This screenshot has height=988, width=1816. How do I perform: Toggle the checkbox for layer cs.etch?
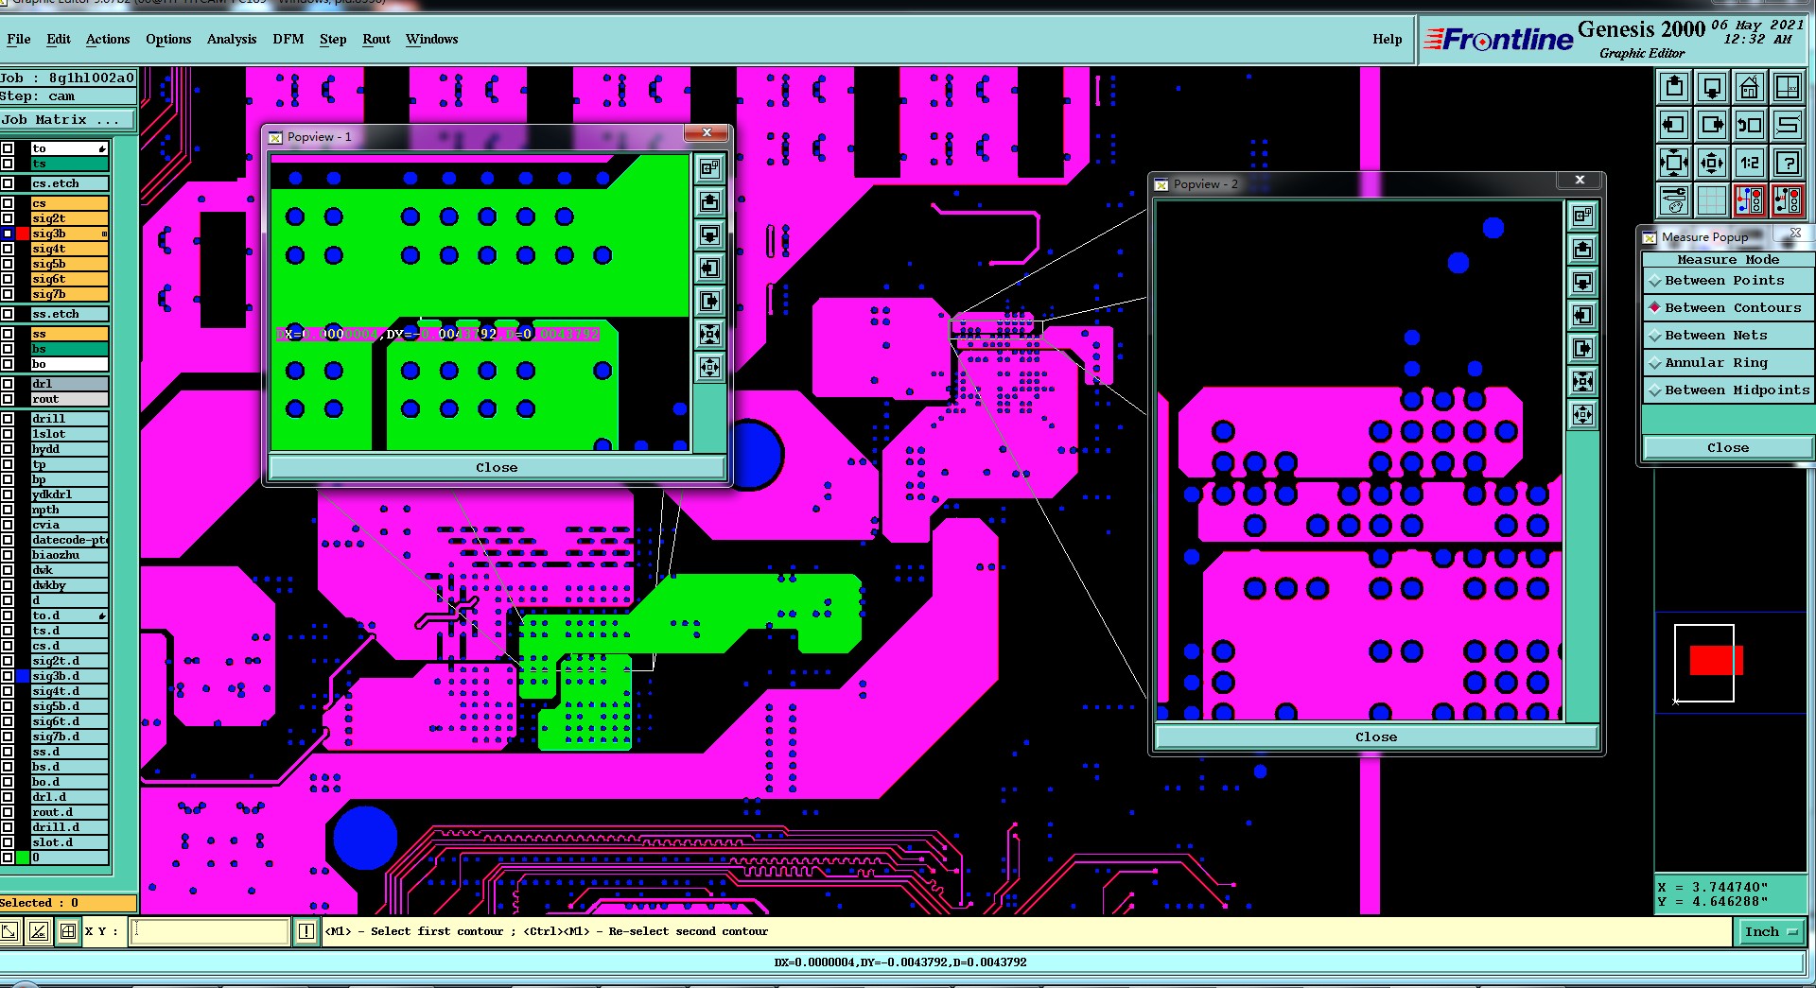click(x=8, y=183)
